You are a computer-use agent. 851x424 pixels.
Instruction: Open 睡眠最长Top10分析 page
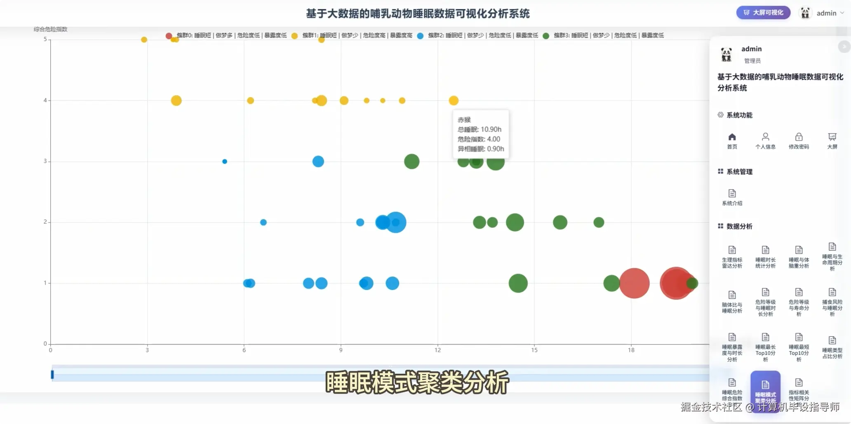tap(765, 347)
